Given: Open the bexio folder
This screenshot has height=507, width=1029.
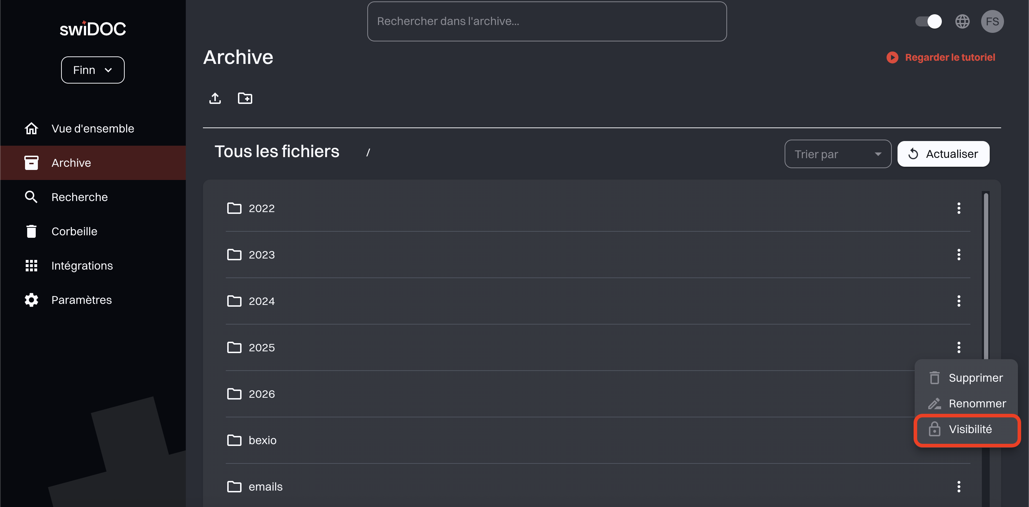Looking at the screenshot, I should (262, 440).
